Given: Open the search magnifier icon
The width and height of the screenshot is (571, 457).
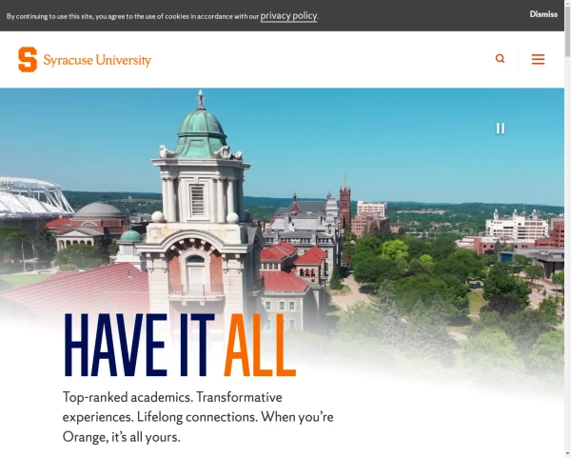Looking at the screenshot, I should (x=500, y=59).
